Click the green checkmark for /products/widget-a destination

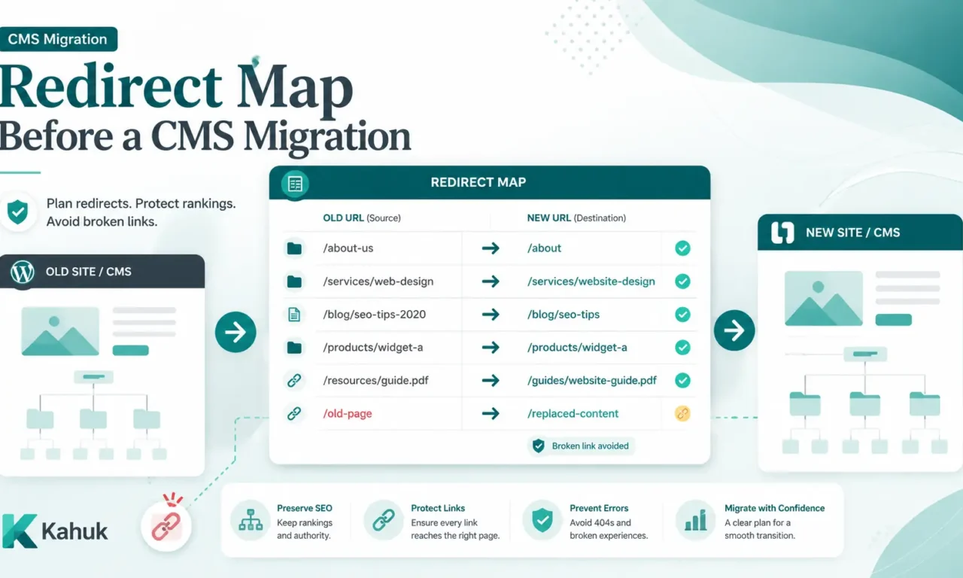click(x=682, y=348)
